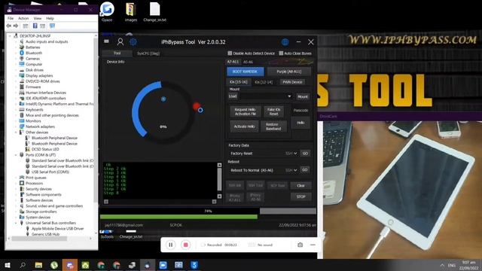
Task: Click the Hello passcode button
Action: pyautogui.click(x=300, y=123)
